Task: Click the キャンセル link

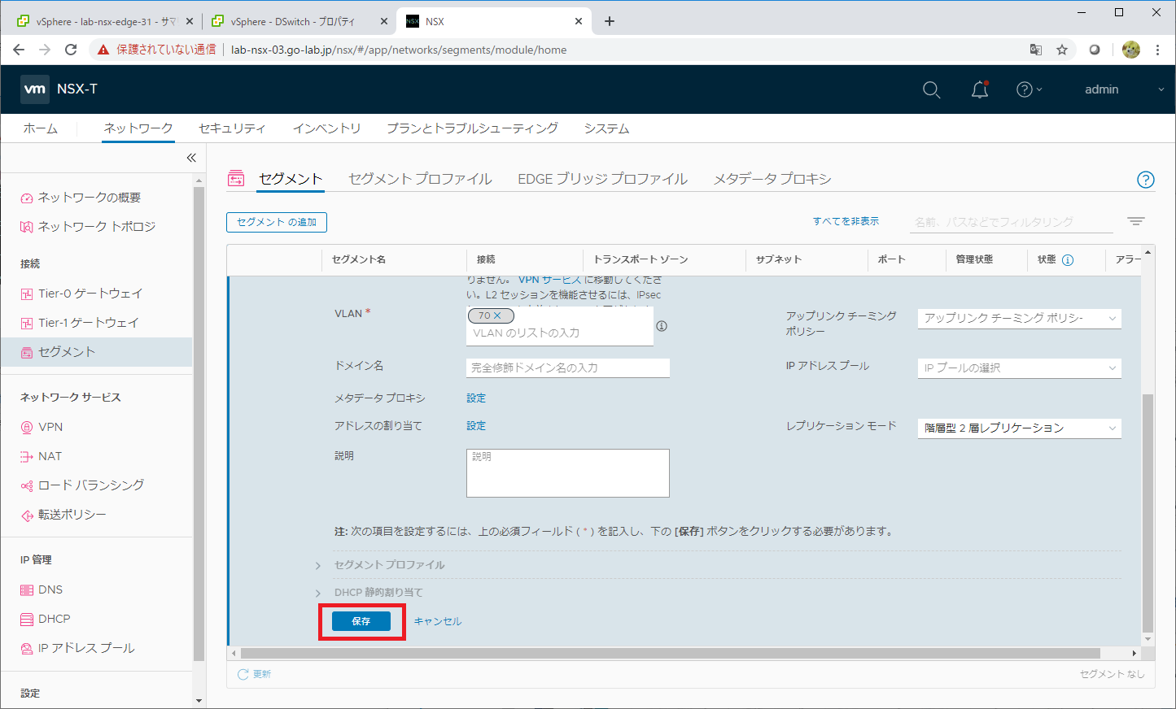Action: 438,621
